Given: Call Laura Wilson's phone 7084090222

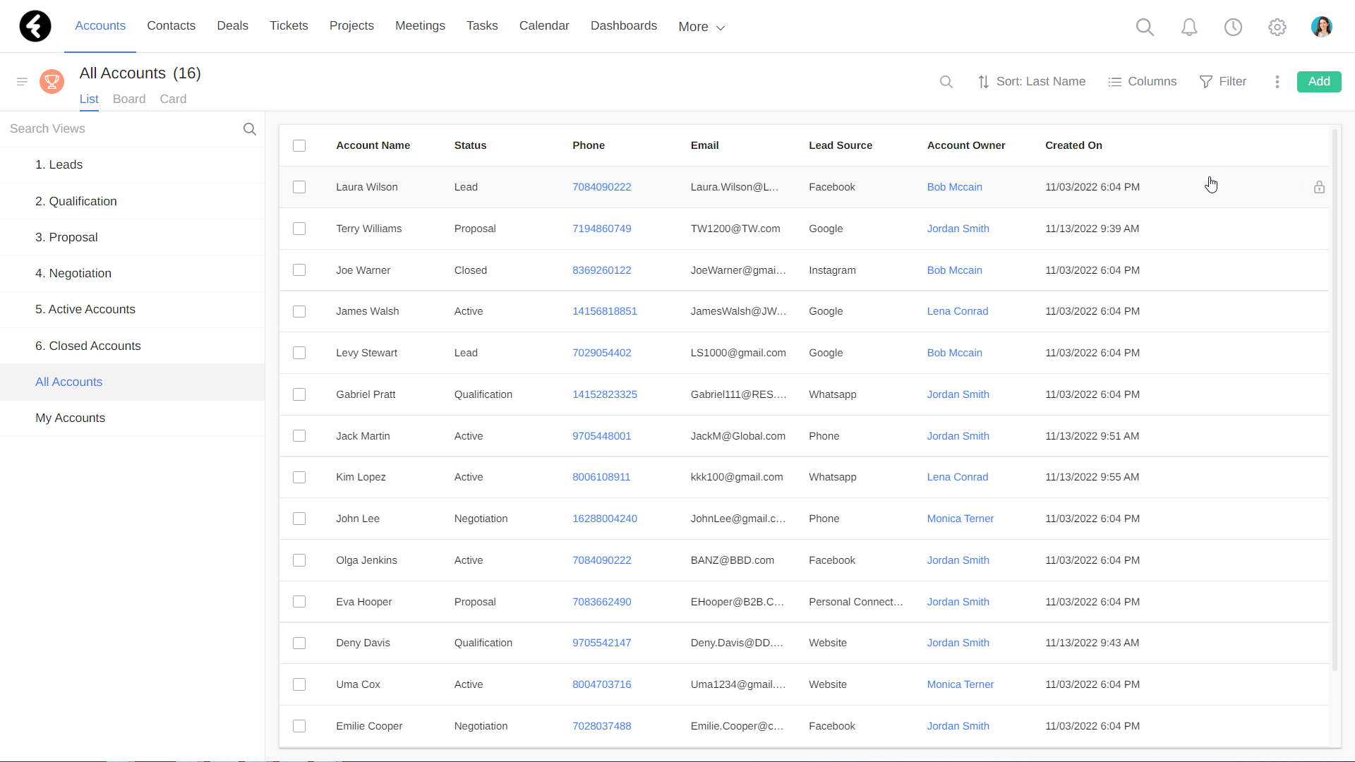Looking at the screenshot, I should pos(601,187).
